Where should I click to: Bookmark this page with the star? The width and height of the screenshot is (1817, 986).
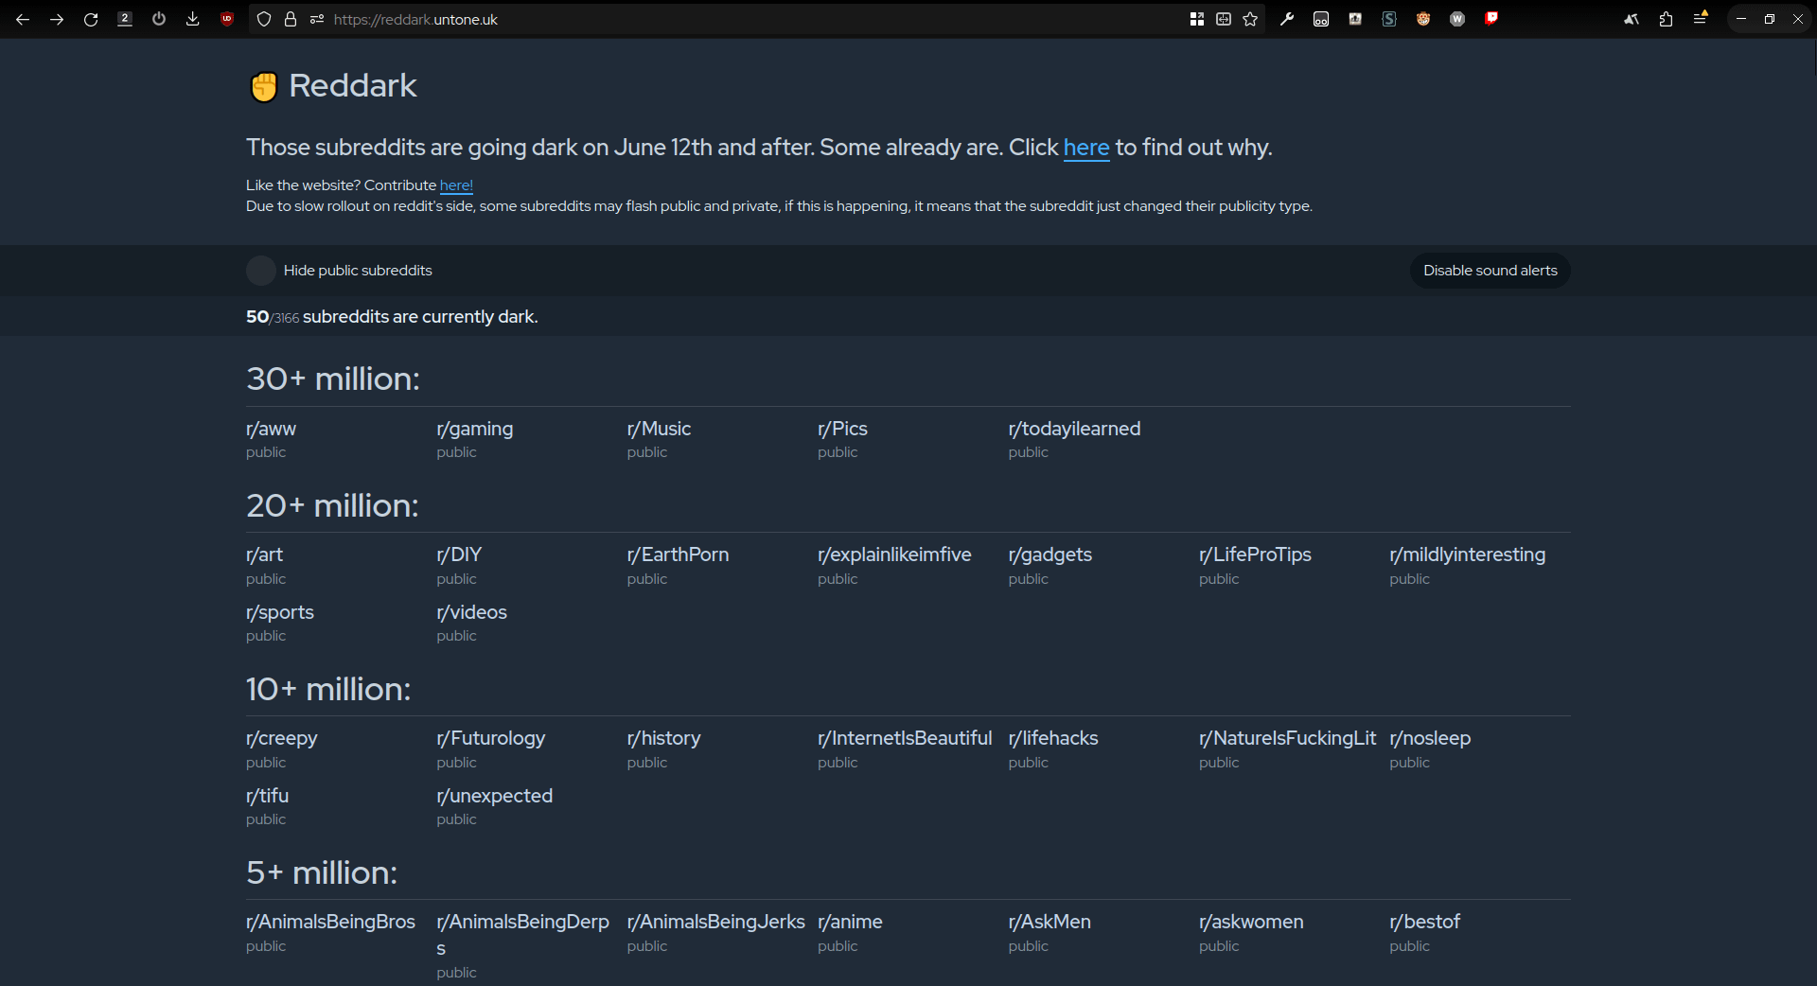click(1250, 19)
